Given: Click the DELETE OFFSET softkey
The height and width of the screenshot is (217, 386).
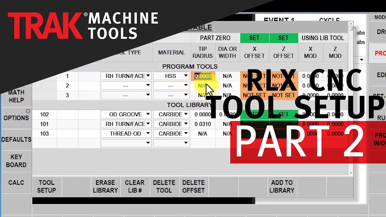Looking at the screenshot, I should (193, 187).
